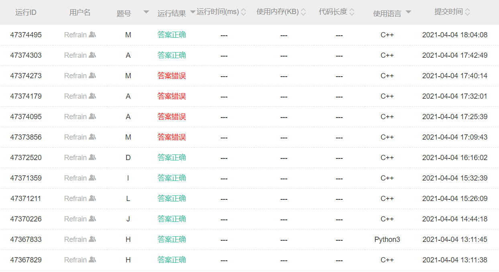Click team icon beside Refrain in row 47374179

pos(92,96)
